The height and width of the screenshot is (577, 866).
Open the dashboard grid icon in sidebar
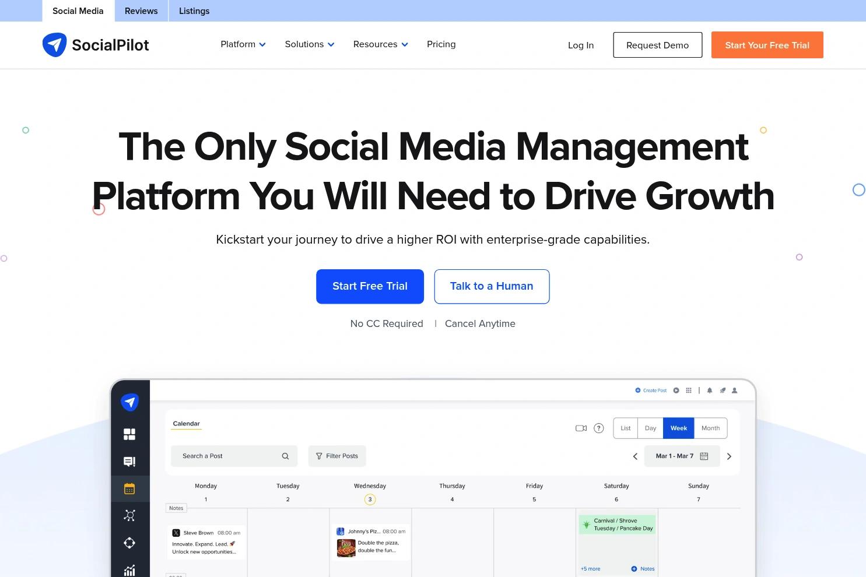point(129,434)
